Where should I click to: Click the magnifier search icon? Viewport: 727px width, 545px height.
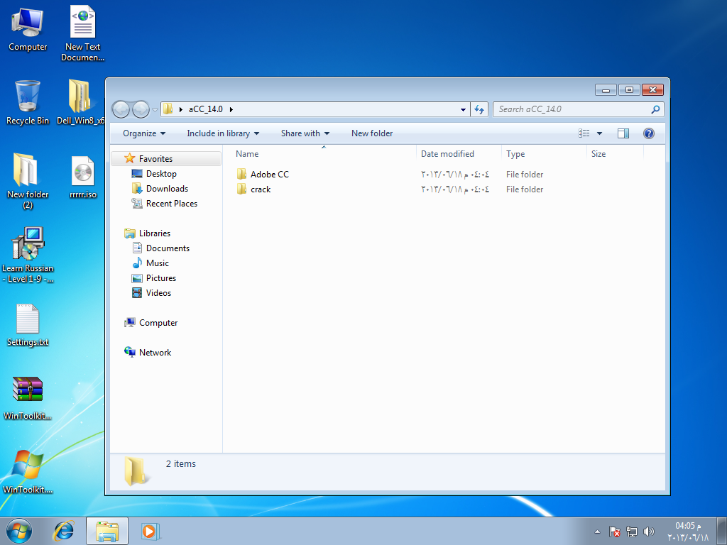655,109
